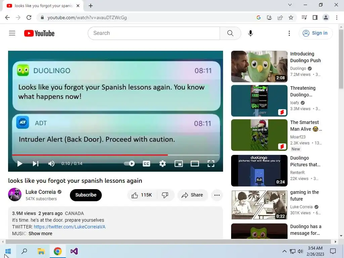Select the YouTube browser tab

pyautogui.click(x=43, y=6)
